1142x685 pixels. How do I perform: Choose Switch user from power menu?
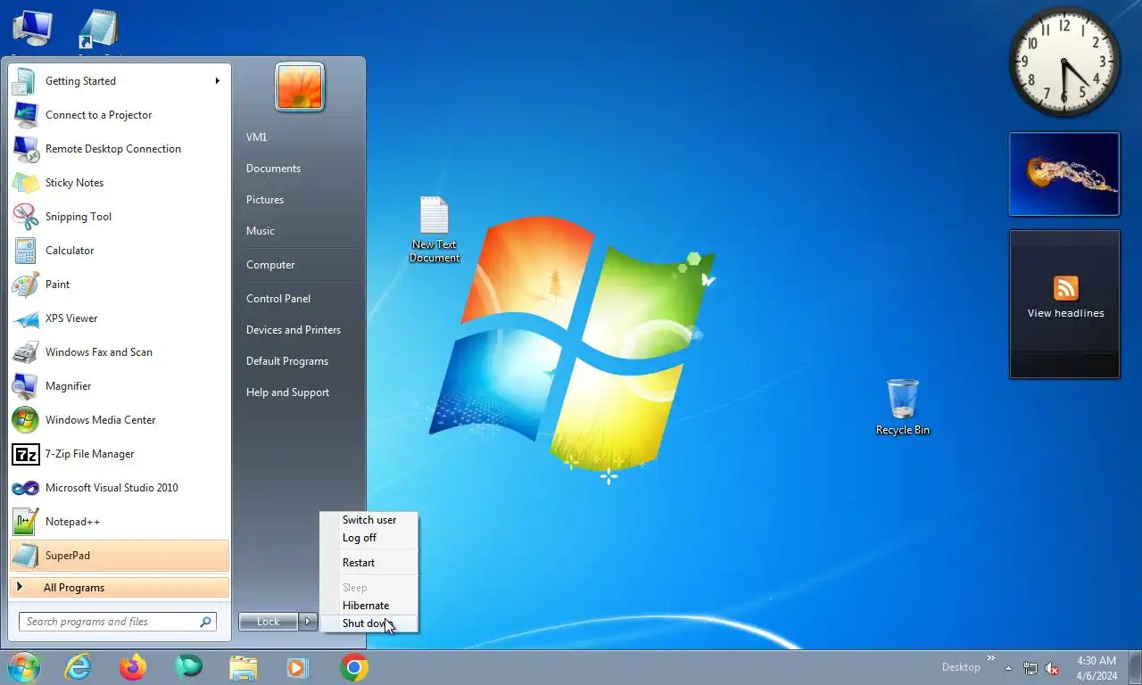369,520
